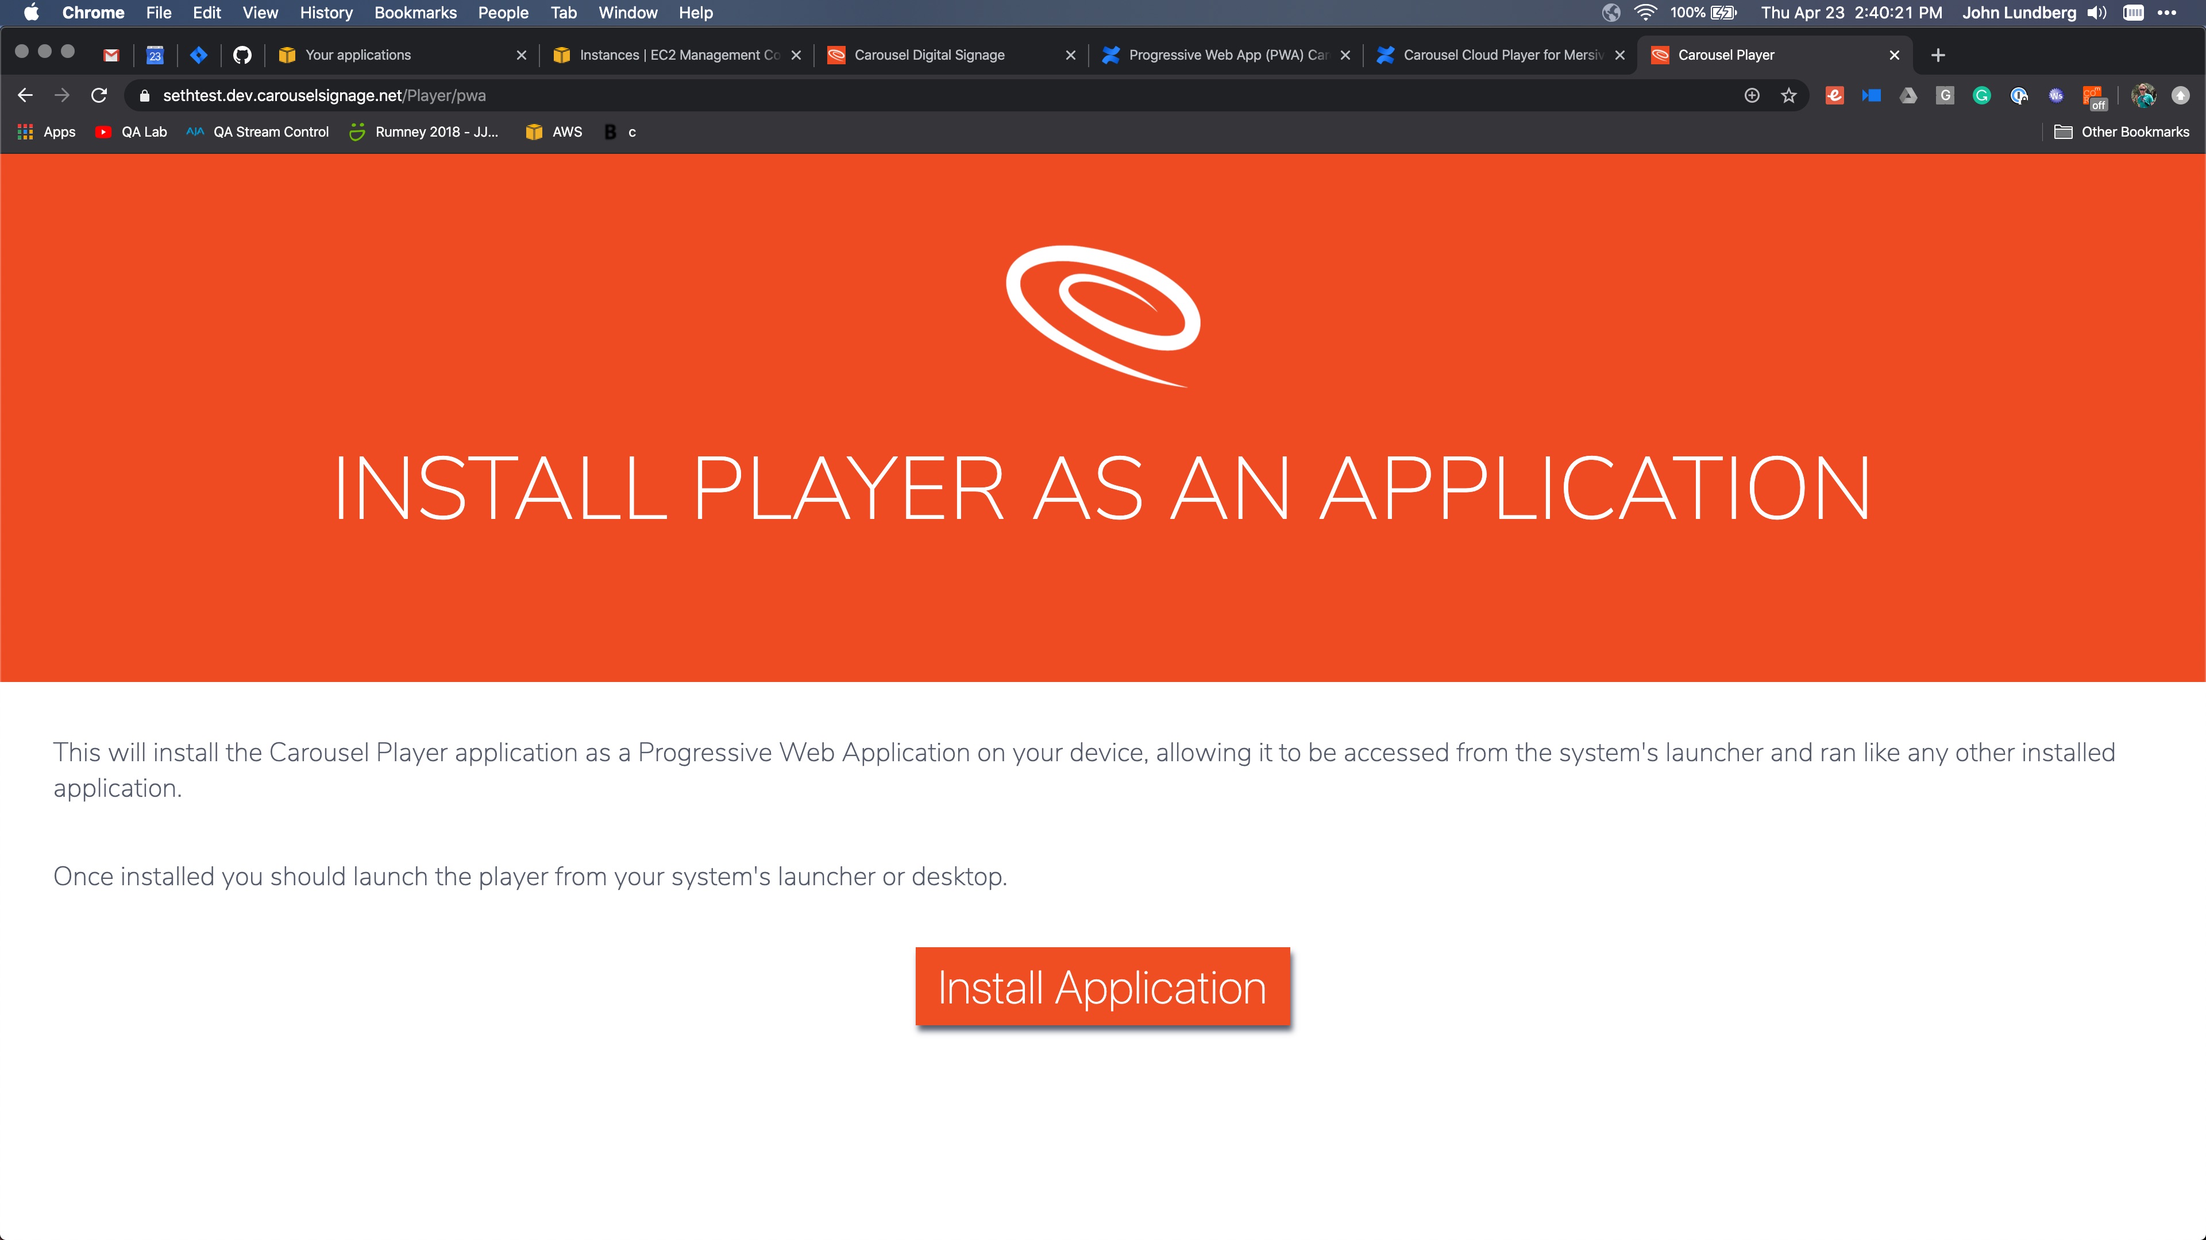Open the View menu
Viewport: 2206px width, 1240px height.
point(260,13)
